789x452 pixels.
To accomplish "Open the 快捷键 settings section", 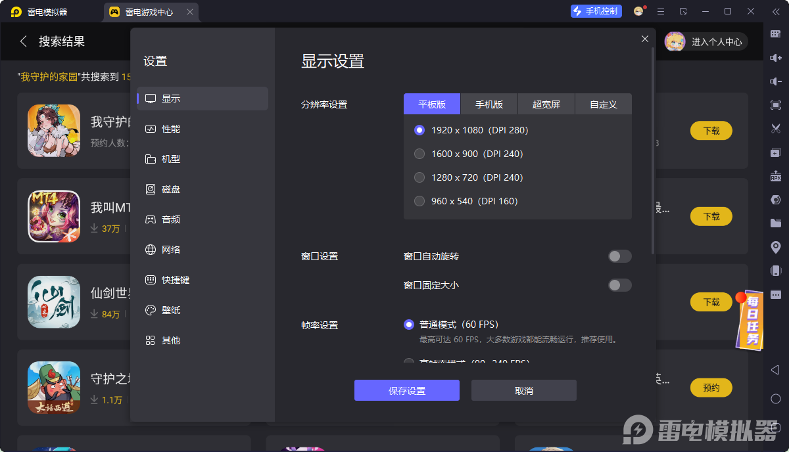I will point(203,280).
